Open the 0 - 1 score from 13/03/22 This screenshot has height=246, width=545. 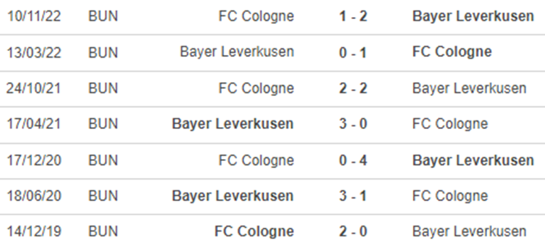point(353,52)
